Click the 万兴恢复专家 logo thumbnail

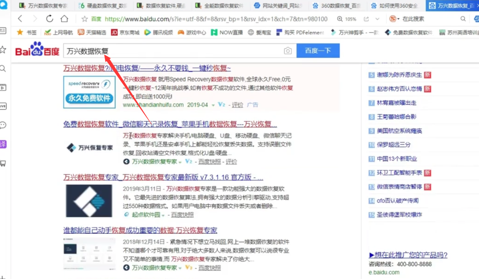pyautogui.click(x=90, y=148)
